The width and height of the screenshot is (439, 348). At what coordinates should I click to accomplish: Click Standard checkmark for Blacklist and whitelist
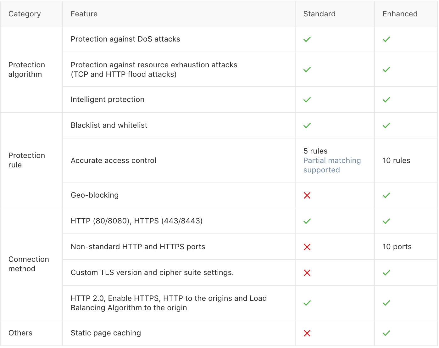coord(307,126)
